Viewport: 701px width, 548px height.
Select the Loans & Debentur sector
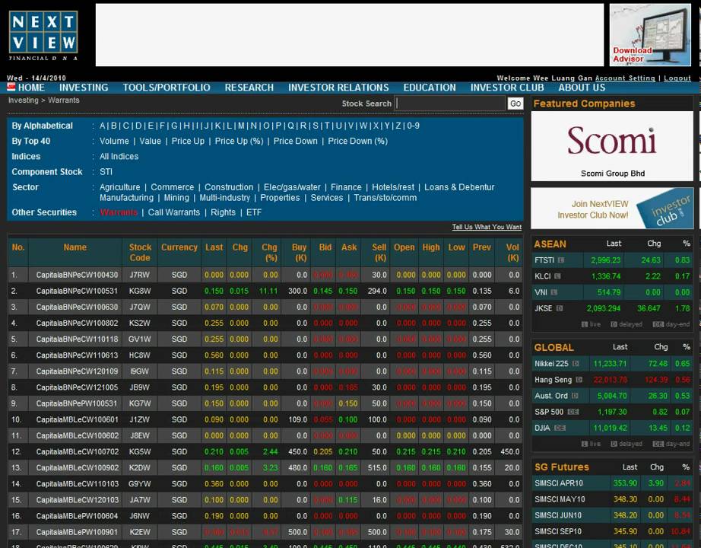(459, 187)
